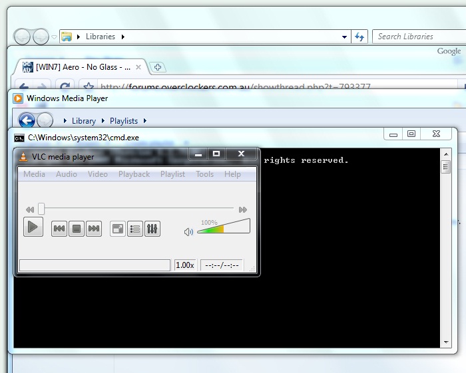
Task: Expand arrow before Library breadcrumb
Action: coord(65,121)
